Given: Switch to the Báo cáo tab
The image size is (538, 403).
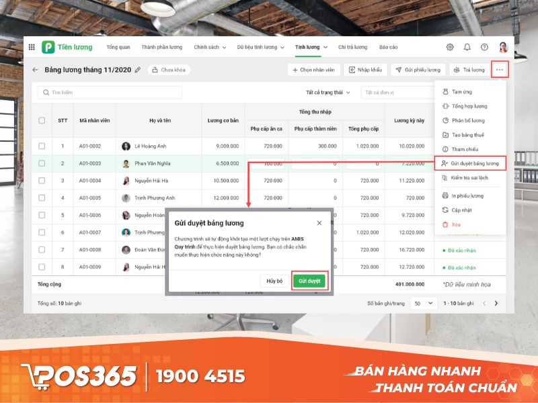Looking at the screenshot, I should tap(388, 47).
